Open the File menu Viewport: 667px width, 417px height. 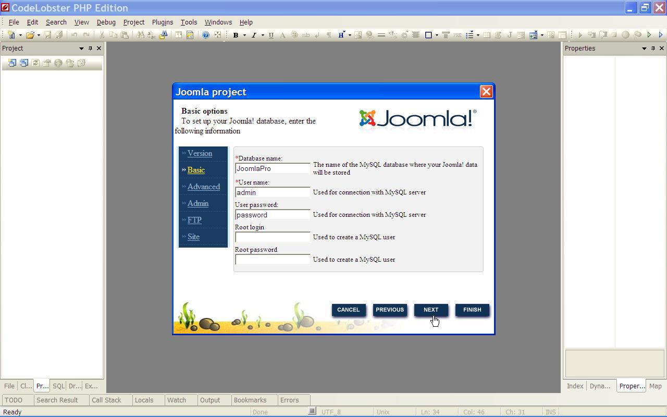14,22
